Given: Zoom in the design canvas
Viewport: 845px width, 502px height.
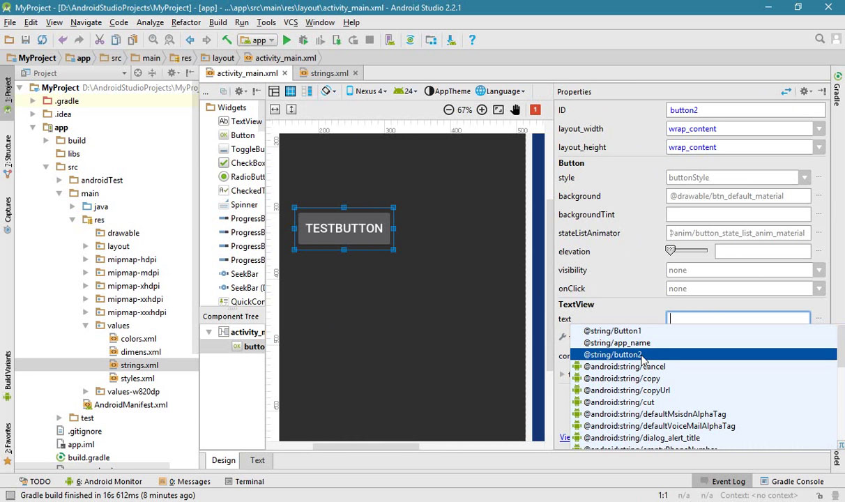Looking at the screenshot, I should click(482, 109).
